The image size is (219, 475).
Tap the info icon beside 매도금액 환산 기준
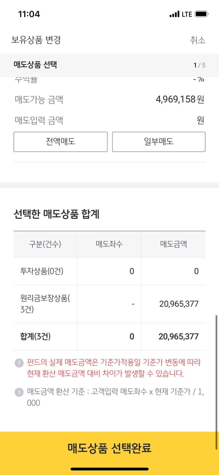tap(19, 392)
